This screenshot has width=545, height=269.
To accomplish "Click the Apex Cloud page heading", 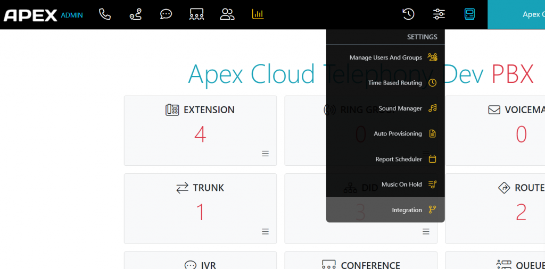I will (x=361, y=74).
